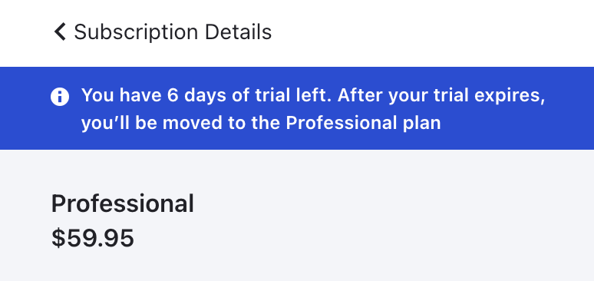Image resolution: width=594 pixels, height=281 pixels.
Task: Return to previous screen via back arrow
Action: coord(60,31)
